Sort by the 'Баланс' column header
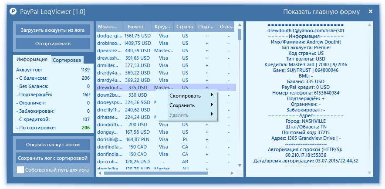 pyautogui.click(x=137, y=27)
